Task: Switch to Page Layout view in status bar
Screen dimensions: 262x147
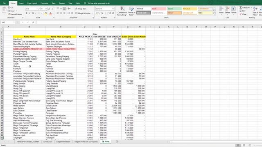Action: tap(244, 145)
